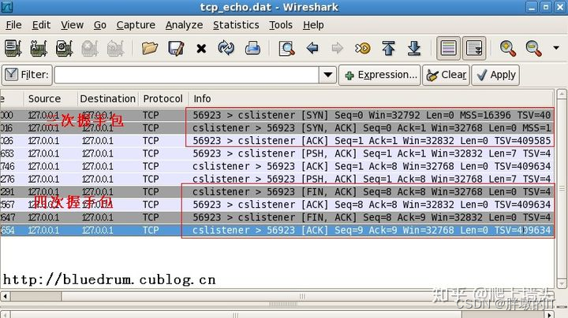
Task: Select 56923 > cslistener [FIN, ACK] packet
Action: 277,217
